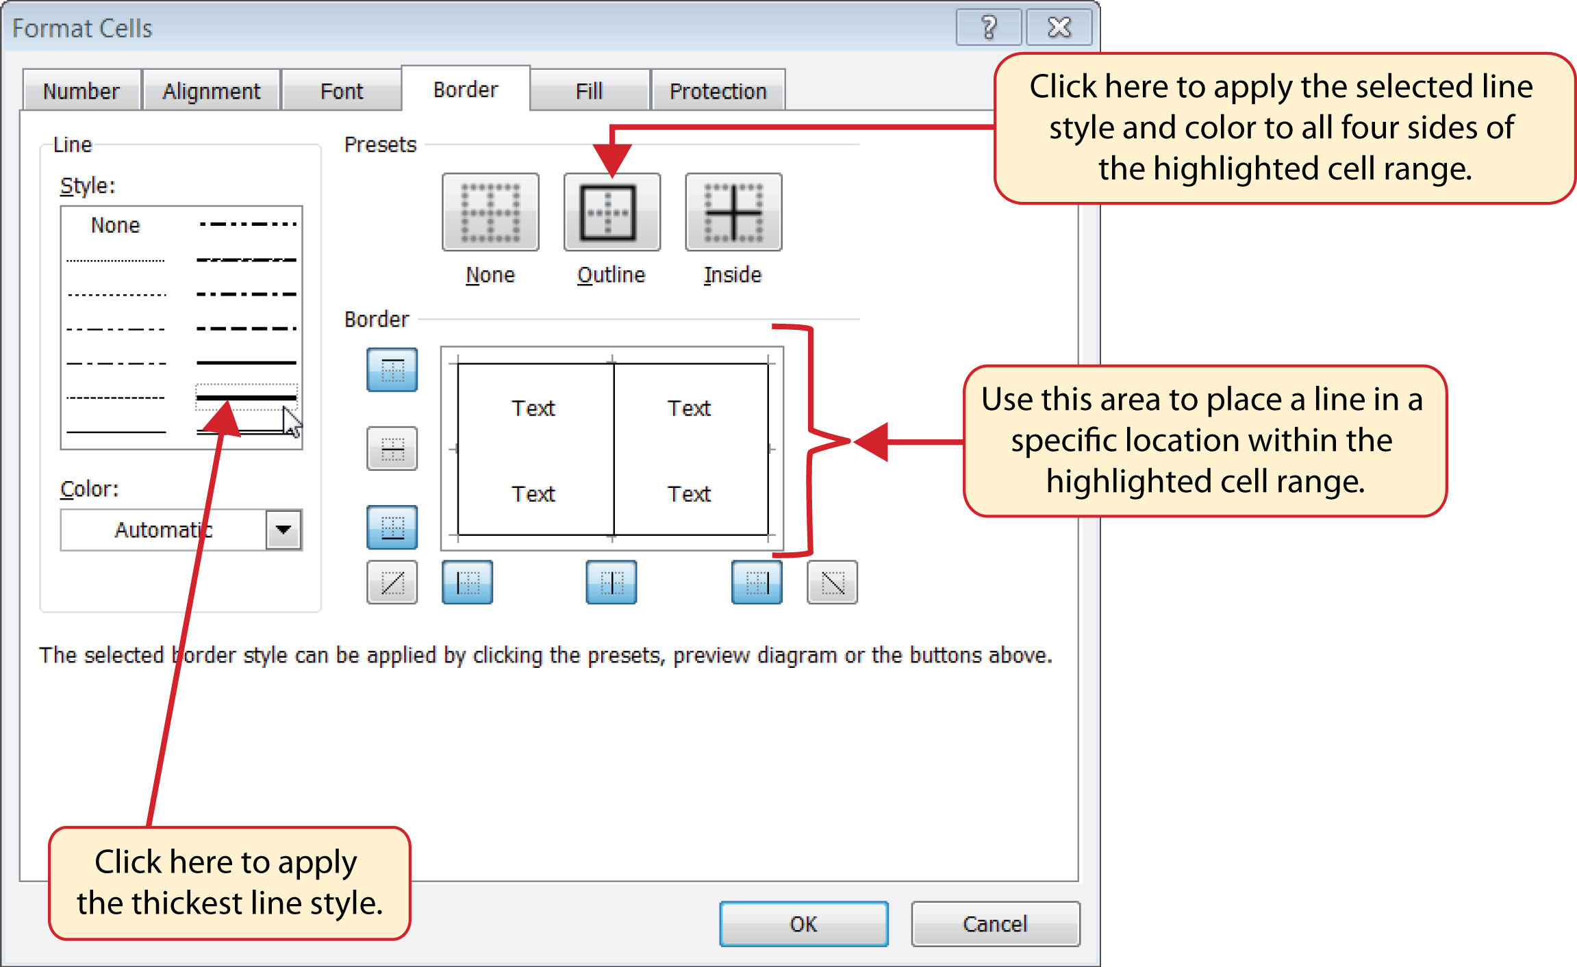The width and height of the screenshot is (1577, 967).
Task: Select the fine dotted line style below None
Action: click(x=116, y=261)
